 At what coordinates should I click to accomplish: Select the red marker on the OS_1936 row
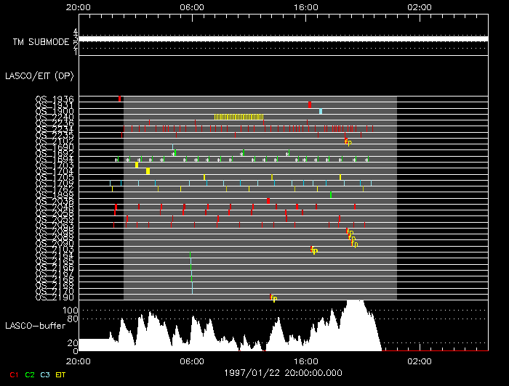[x=120, y=99]
